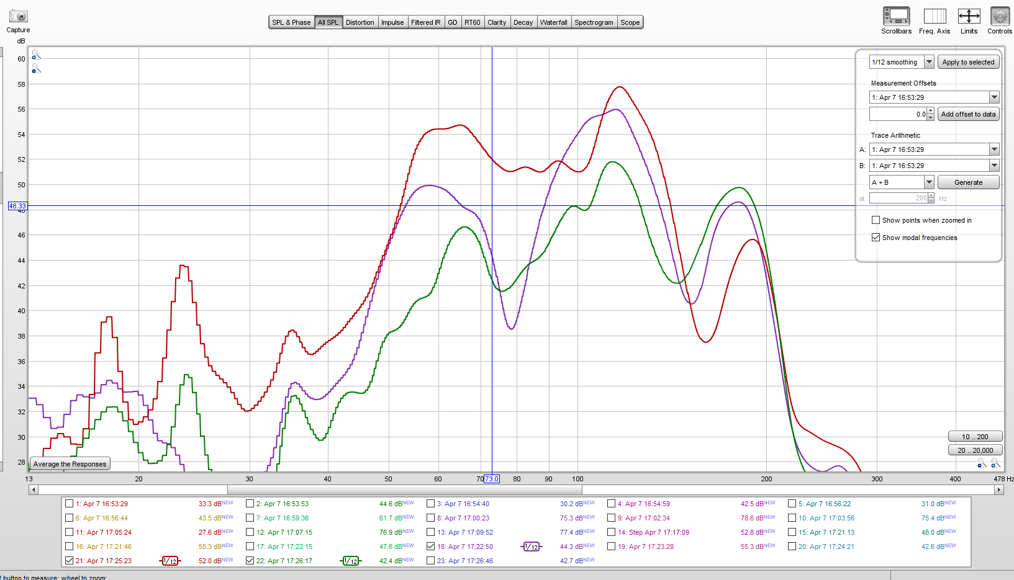This screenshot has width=1014, height=580.
Task: Click the Generate button
Action: point(968,182)
